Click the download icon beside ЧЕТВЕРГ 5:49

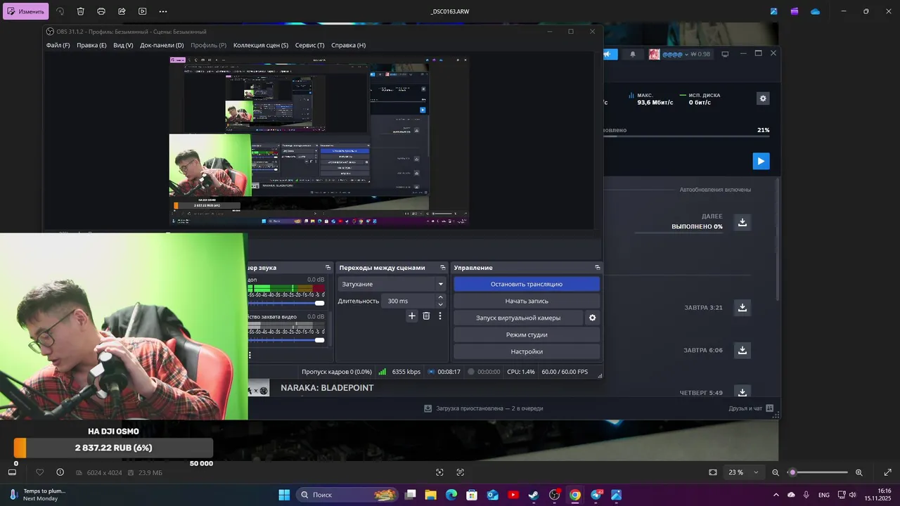point(742,392)
